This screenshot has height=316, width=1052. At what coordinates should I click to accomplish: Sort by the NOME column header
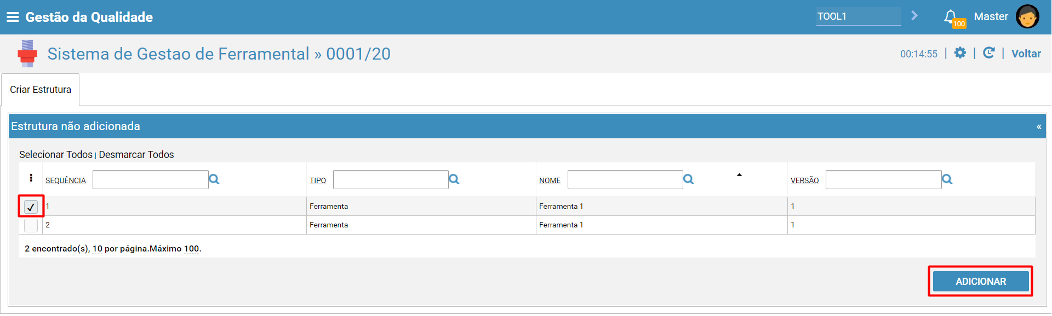point(550,180)
